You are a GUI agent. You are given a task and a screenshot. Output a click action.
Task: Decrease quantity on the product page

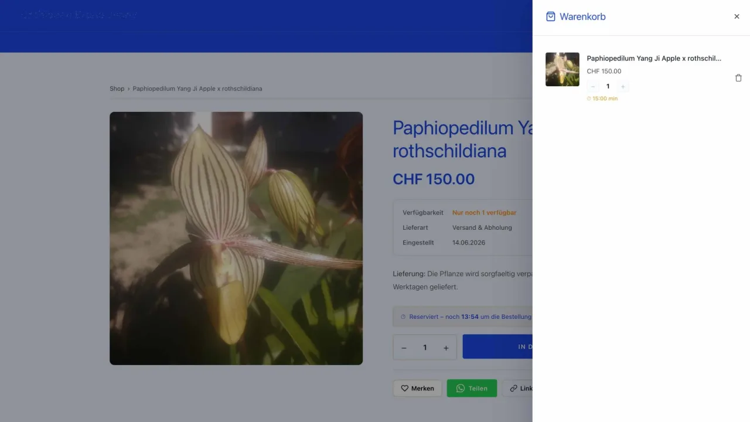click(404, 348)
